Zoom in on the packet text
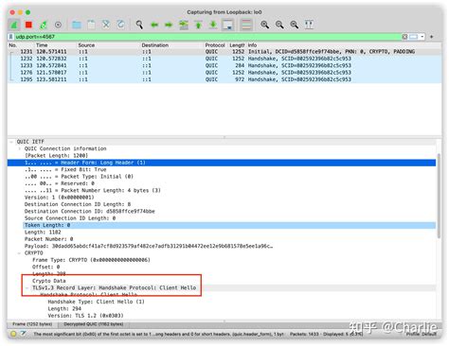449x346 pixels. (264, 25)
